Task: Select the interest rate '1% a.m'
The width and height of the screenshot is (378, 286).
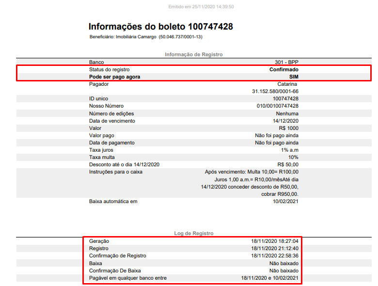Action: click(x=289, y=150)
